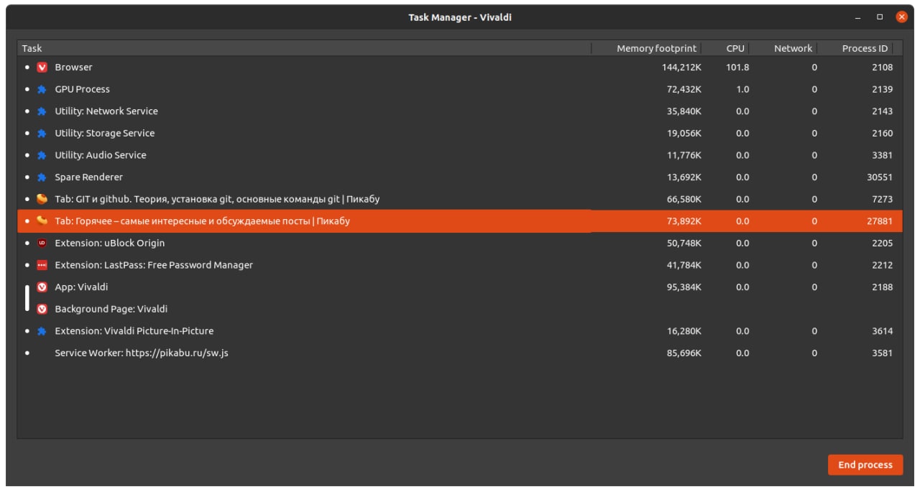Click the CPU value 1.0
This screenshot has height=492, width=920.
tap(742, 90)
